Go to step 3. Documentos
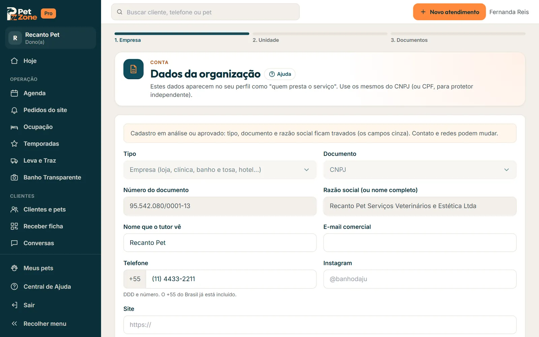The image size is (539, 337). (x=409, y=40)
